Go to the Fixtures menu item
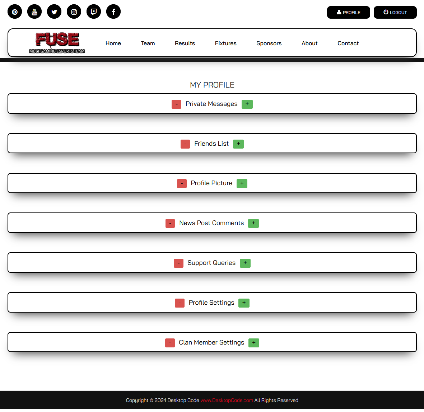This screenshot has height=412, width=424. [225, 43]
